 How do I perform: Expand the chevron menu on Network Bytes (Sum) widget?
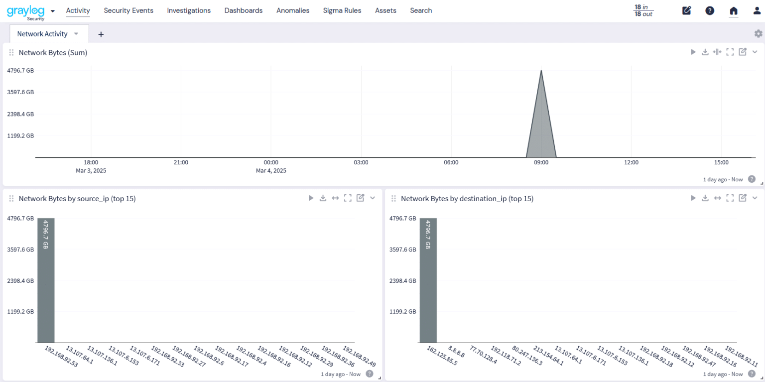coord(755,51)
